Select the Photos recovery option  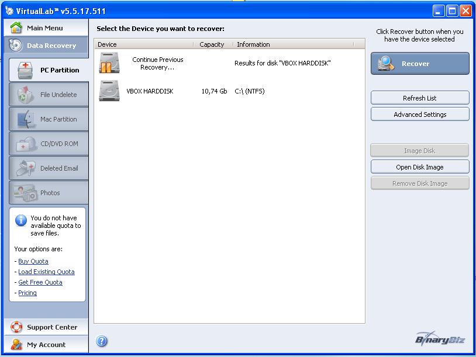pyautogui.click(x=49, y=193)
